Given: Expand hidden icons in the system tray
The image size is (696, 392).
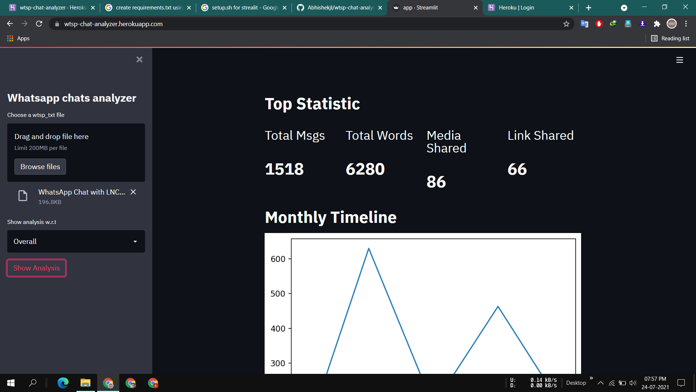Looking at the screenshot, I should (601, 383).
